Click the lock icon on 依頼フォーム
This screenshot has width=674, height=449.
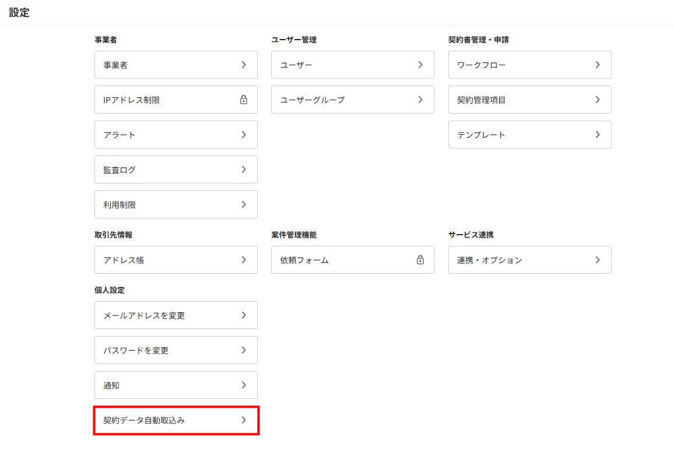tap(420, 260)
